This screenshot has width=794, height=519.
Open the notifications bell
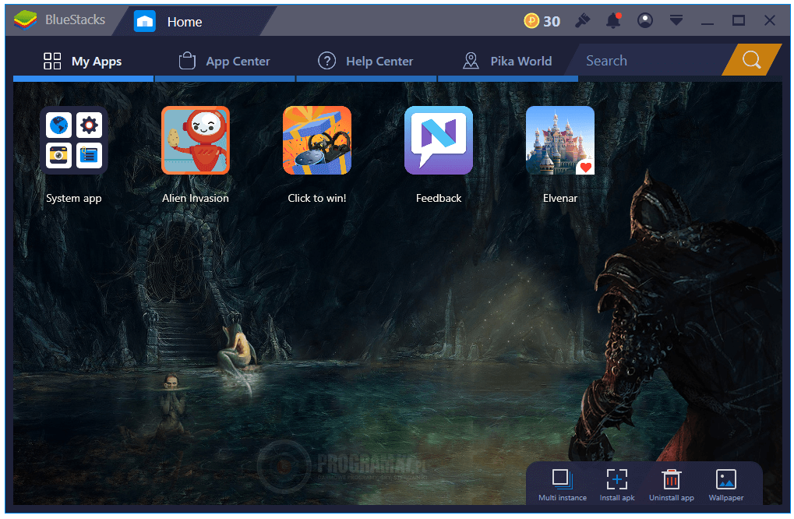coord(614,21)
